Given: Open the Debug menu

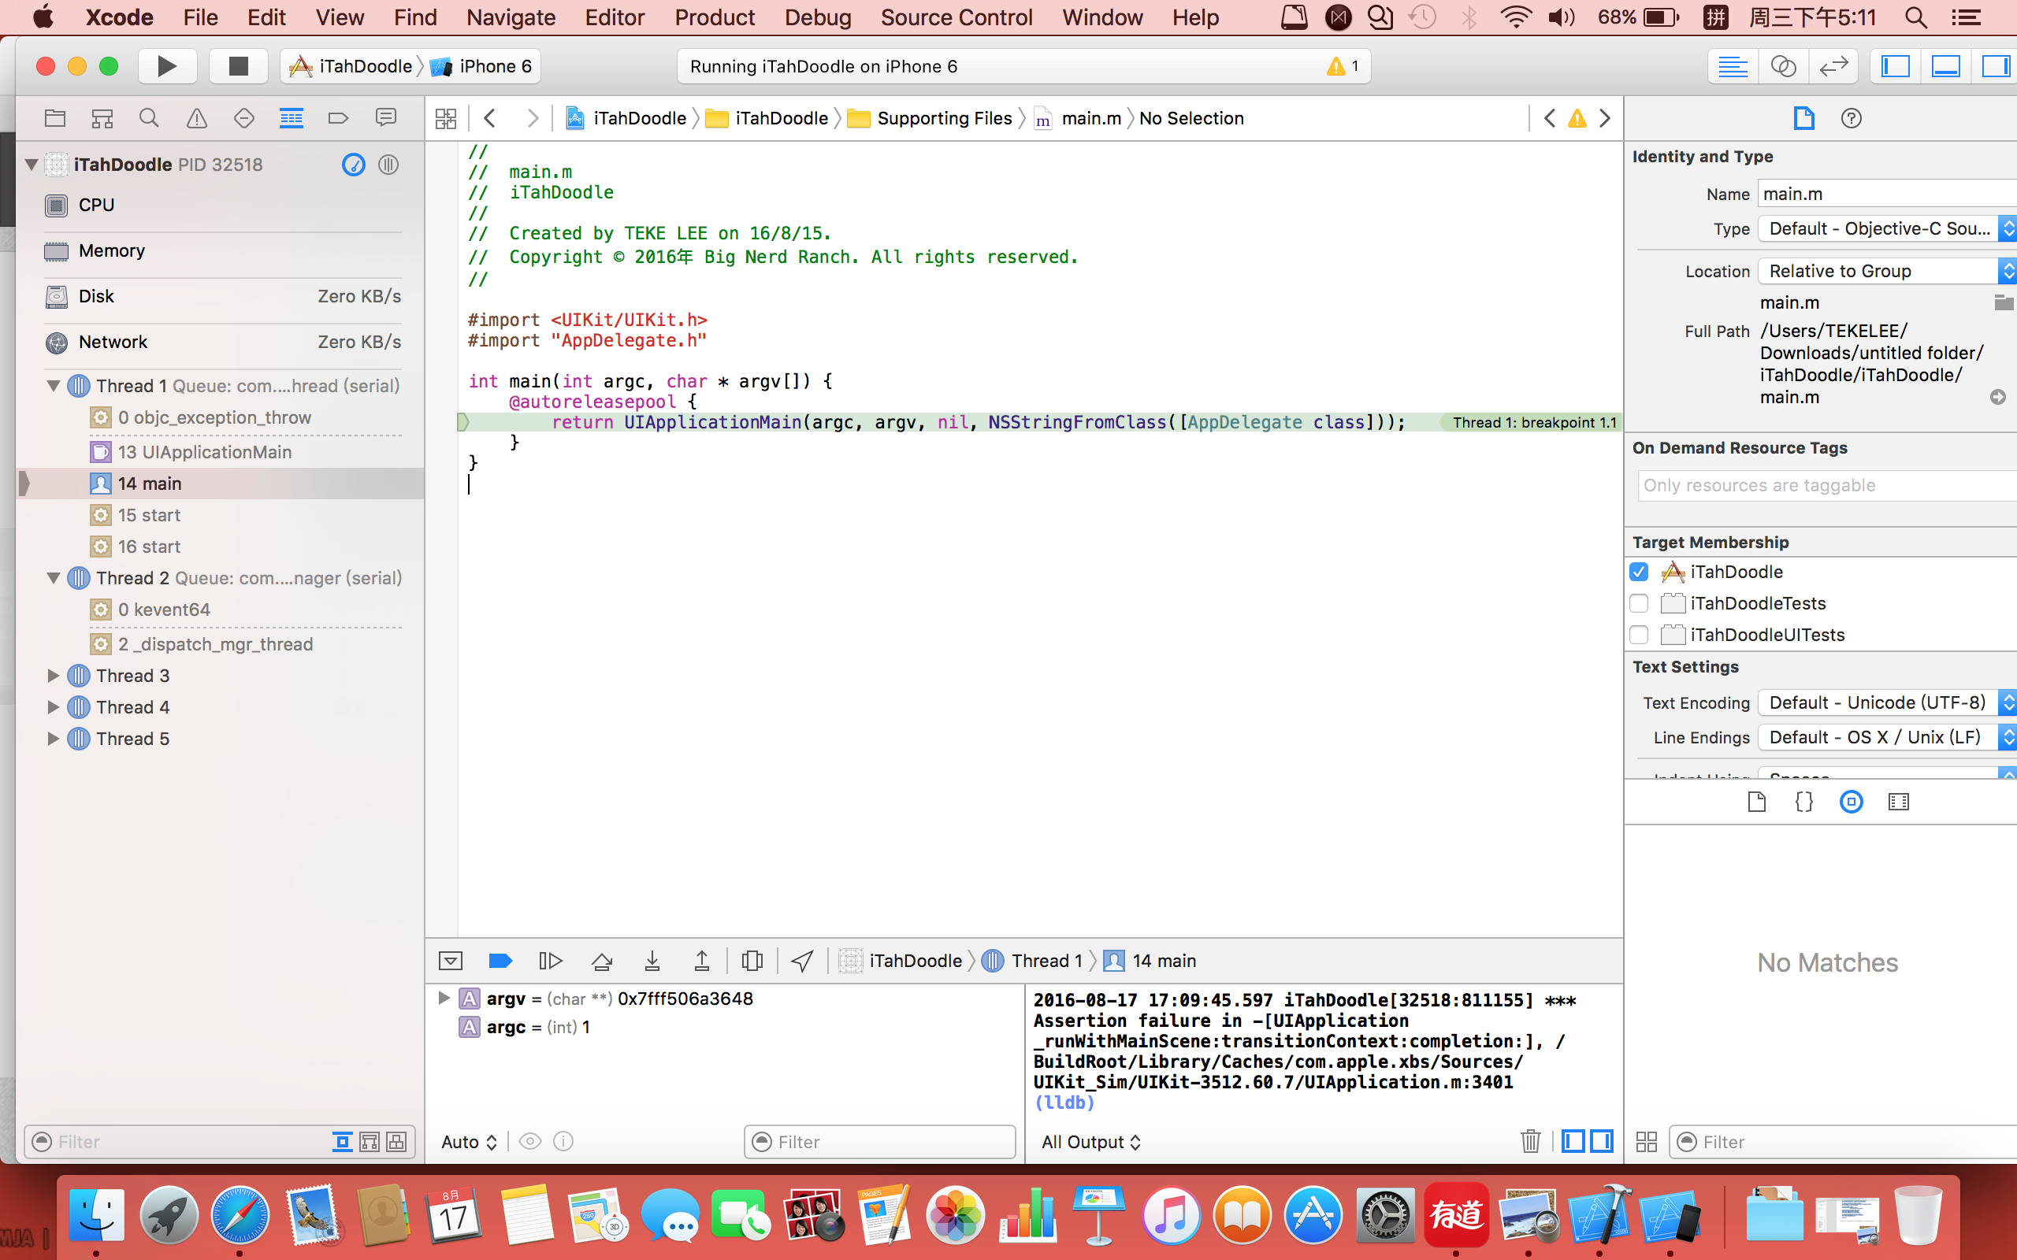Looking at the screenshot, I should (x=817, y=17).
